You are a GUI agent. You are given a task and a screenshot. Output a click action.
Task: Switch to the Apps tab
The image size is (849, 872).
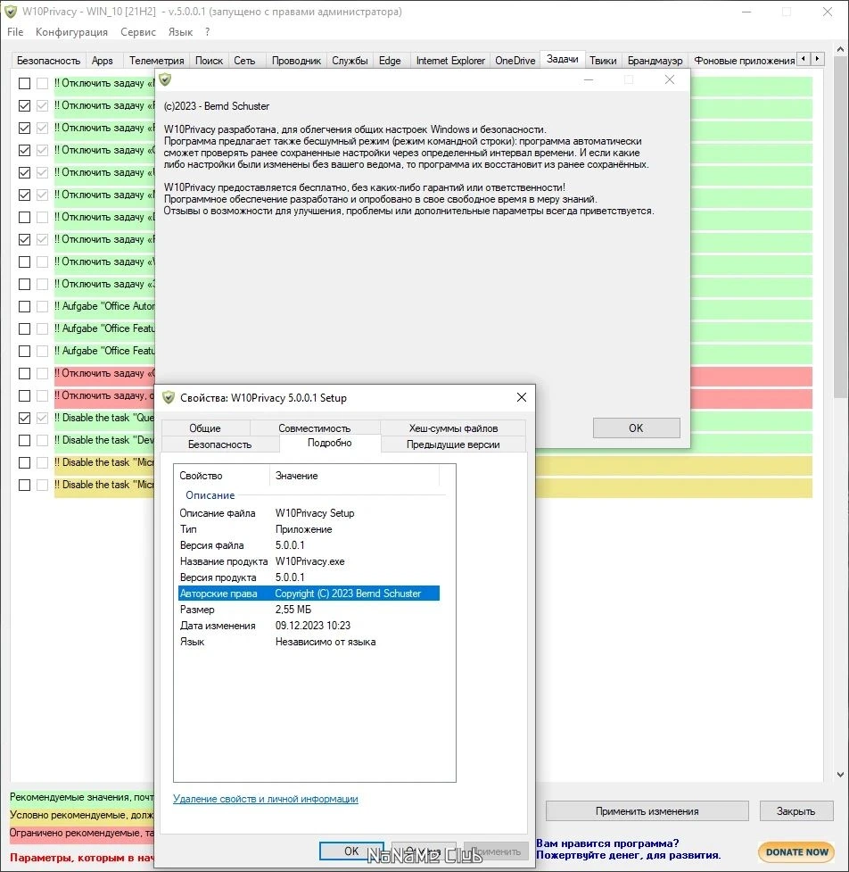103,61
